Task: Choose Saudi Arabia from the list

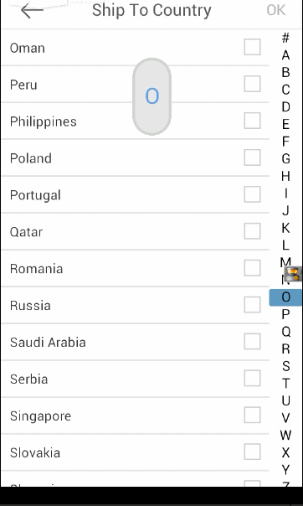Action: 136,342
